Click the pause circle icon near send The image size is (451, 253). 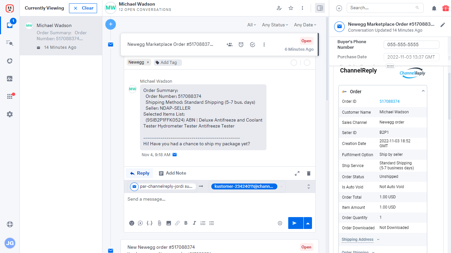tap(280, 223)
